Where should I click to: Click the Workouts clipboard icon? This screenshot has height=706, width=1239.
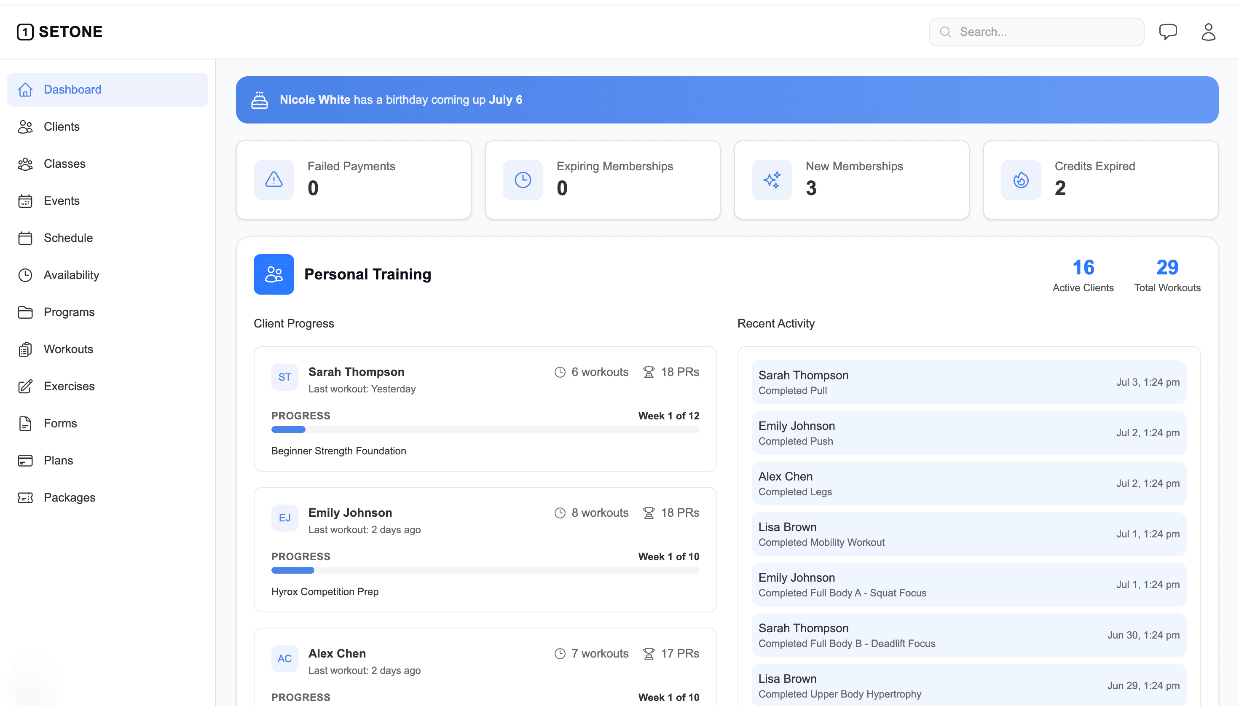coord(25,349)
